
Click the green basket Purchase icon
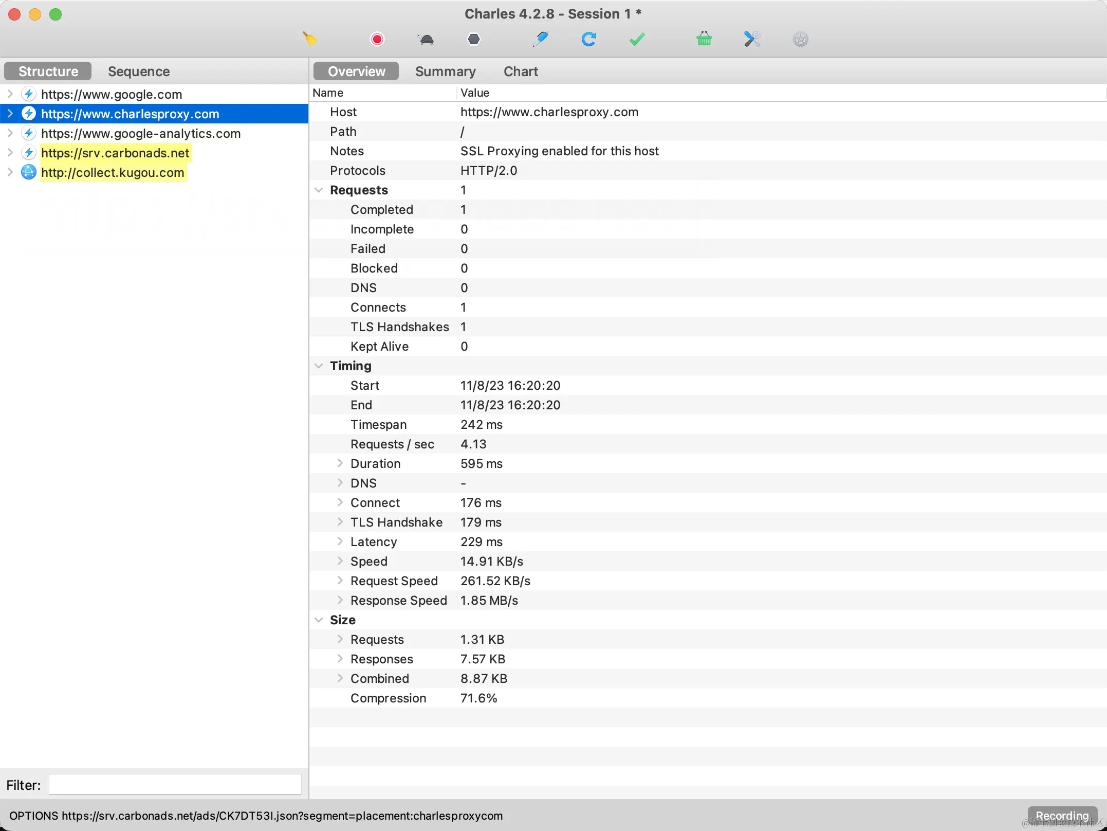704,39
